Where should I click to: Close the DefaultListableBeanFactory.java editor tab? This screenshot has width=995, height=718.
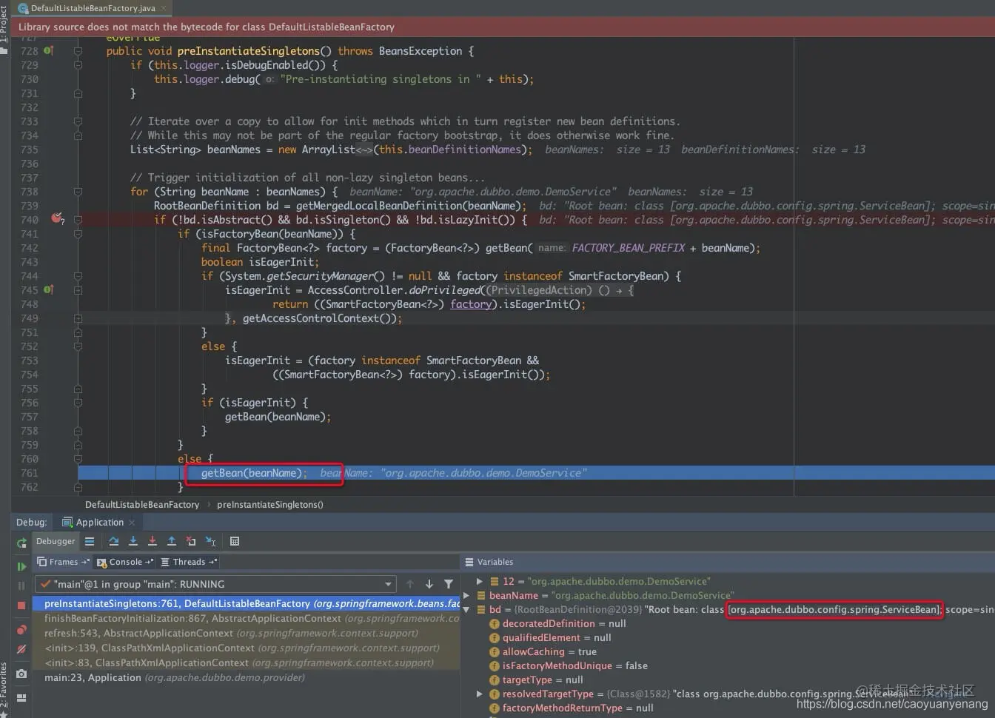(x=162, y=8)
